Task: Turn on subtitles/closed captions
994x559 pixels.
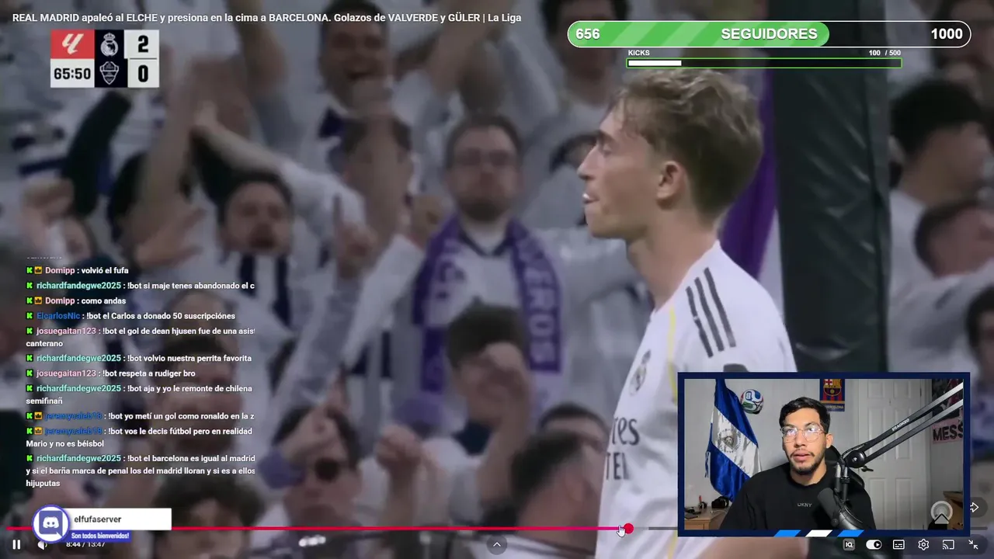Action: [x=898, y=545]
